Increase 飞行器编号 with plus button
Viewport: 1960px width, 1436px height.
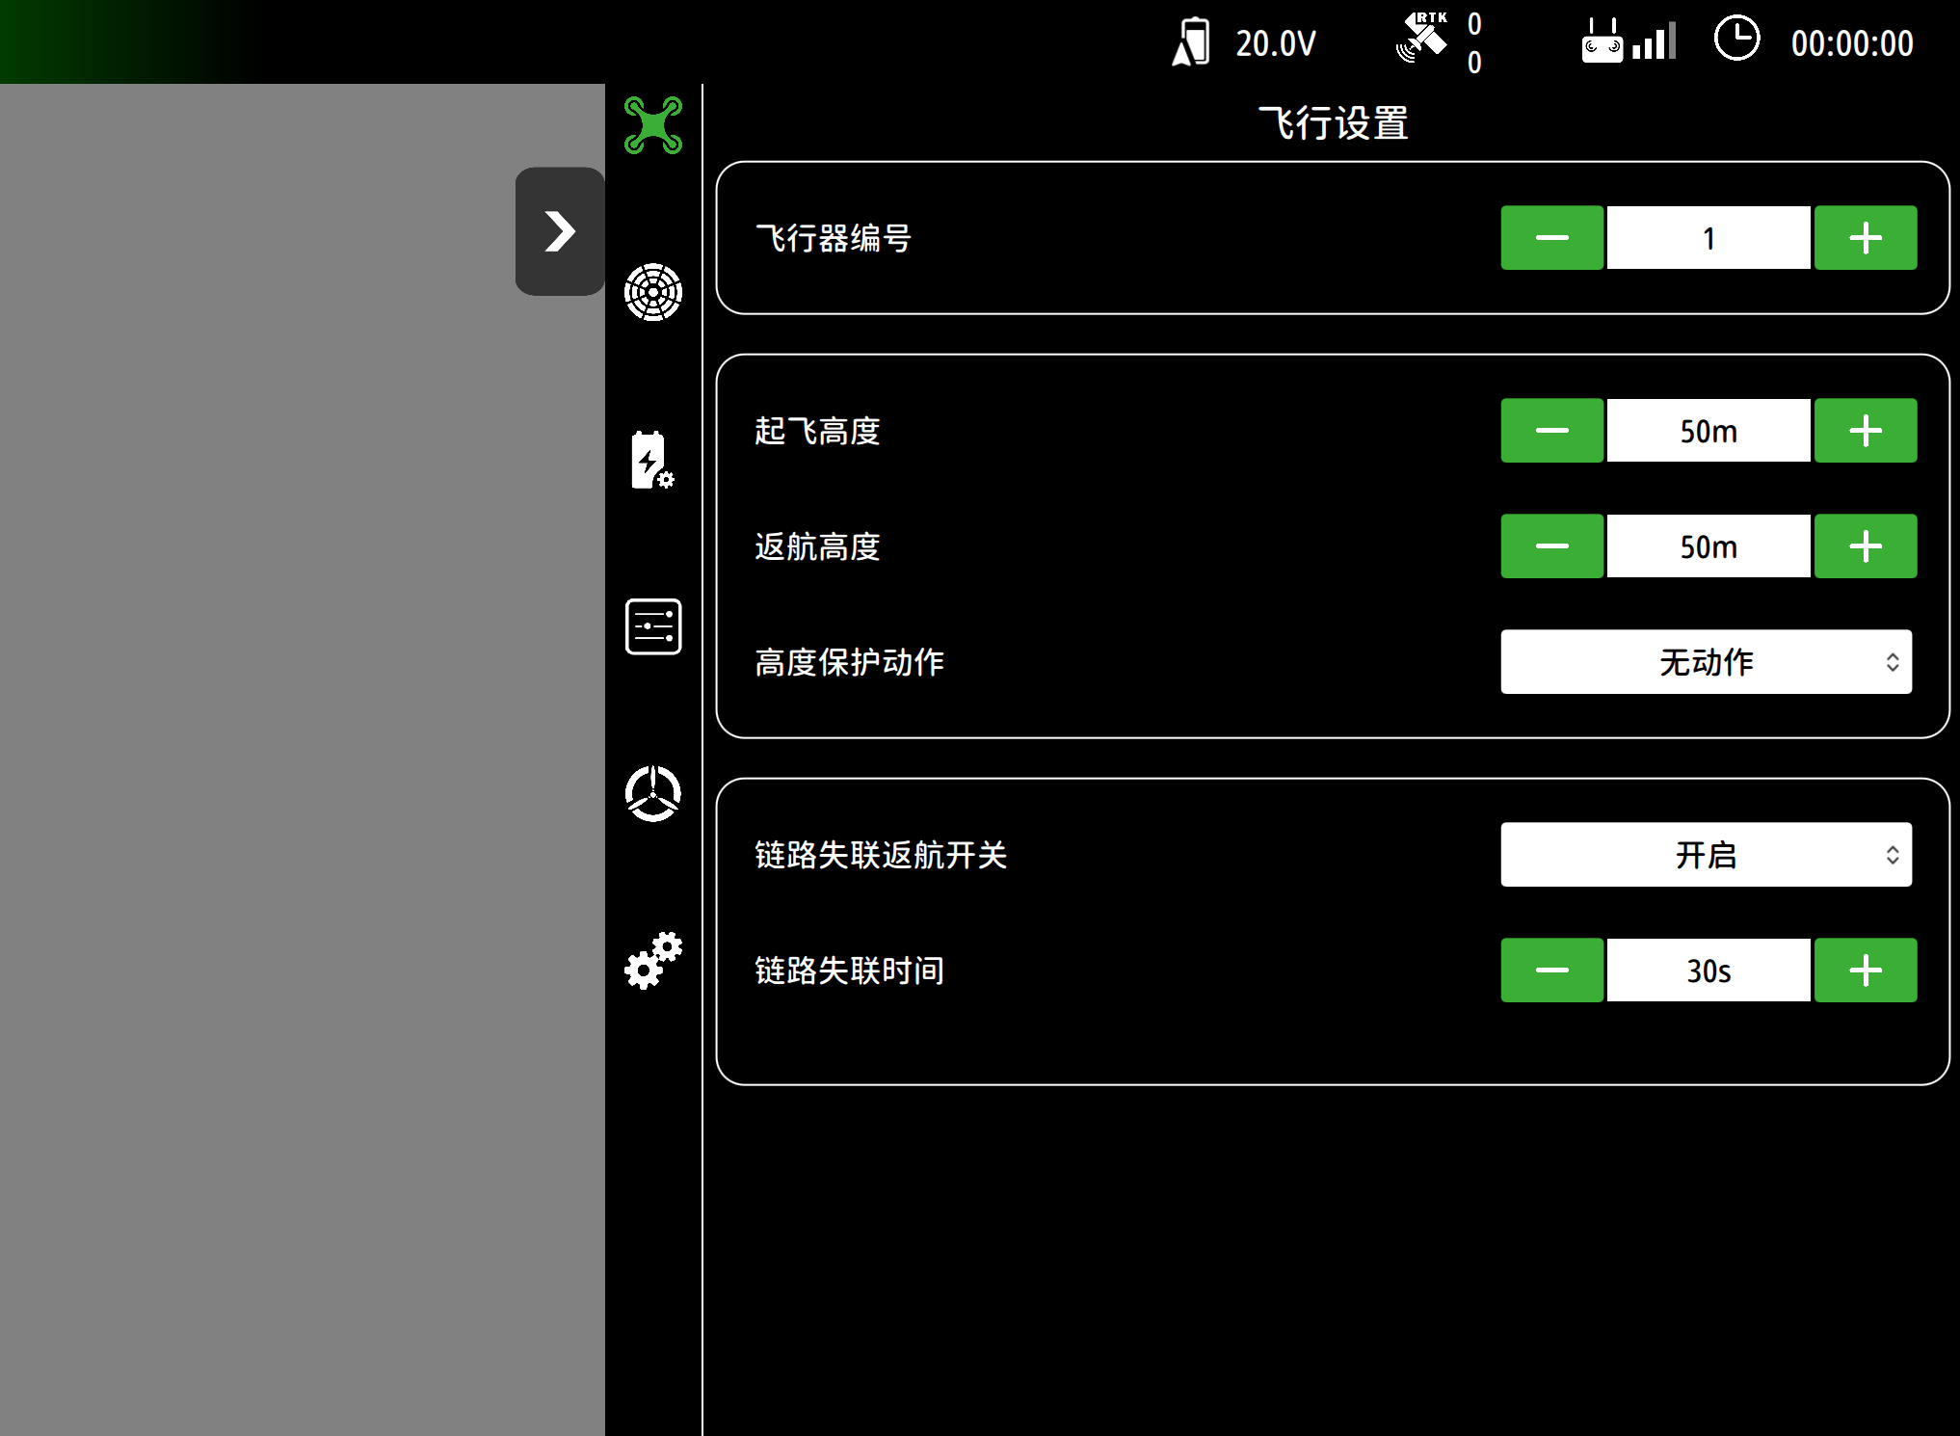1865,238
